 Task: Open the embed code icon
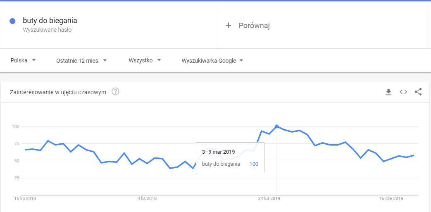[403, 92]
